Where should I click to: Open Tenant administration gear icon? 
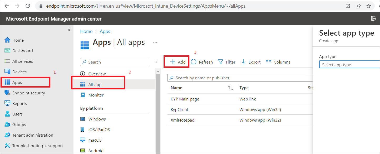click(7, 135)
